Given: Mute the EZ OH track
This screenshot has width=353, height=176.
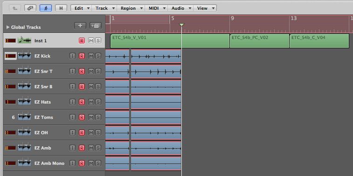Looking at the screenshot, I should coord(91,132).
